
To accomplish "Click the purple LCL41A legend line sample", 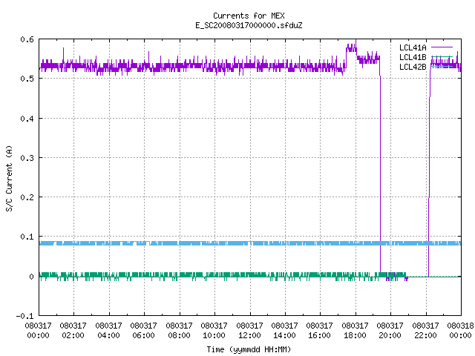I will point(442,47).
